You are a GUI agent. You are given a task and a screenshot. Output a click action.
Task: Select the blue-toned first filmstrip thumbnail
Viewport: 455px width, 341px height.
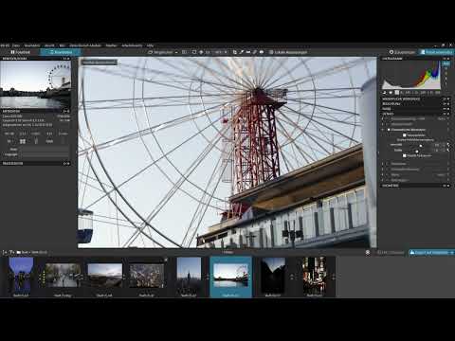click(x=21, y=275)
